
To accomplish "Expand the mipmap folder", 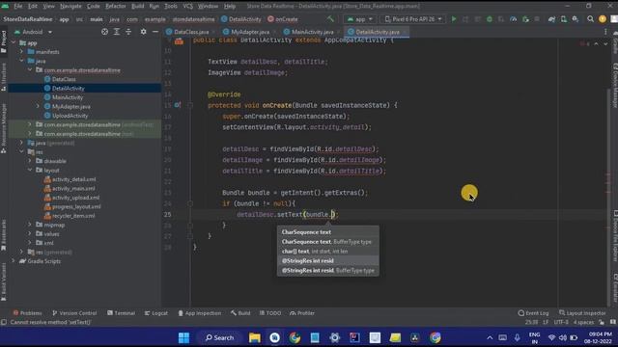I will (30, 225).
